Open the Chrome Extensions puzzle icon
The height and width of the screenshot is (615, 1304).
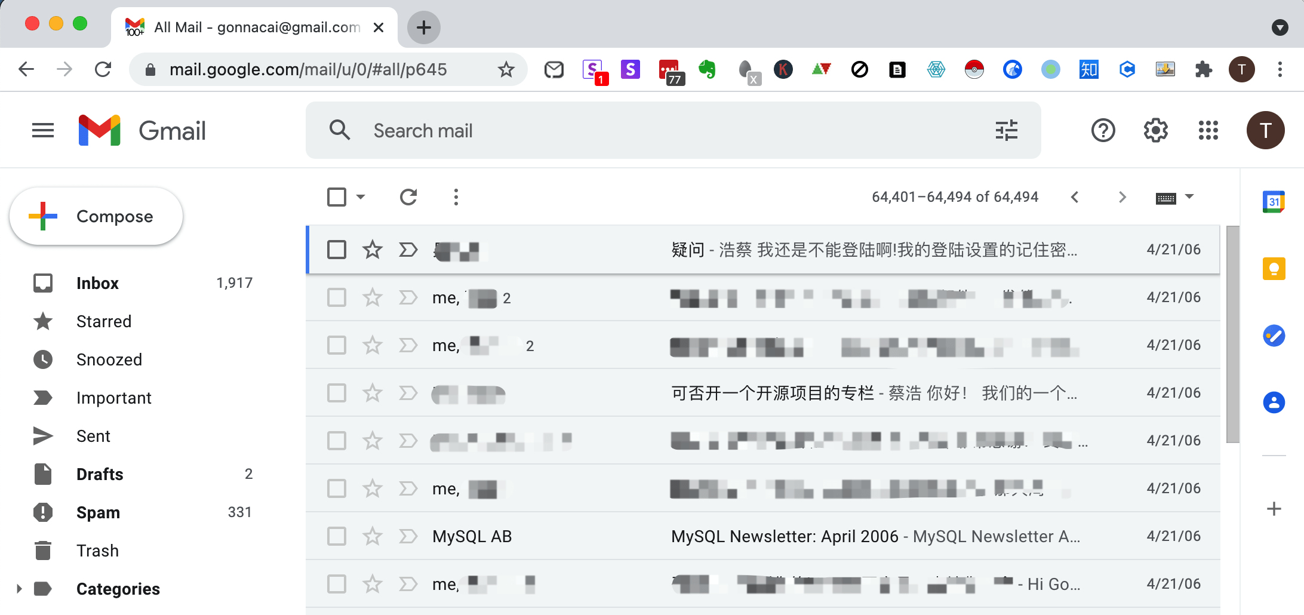tap(1203, 70)
